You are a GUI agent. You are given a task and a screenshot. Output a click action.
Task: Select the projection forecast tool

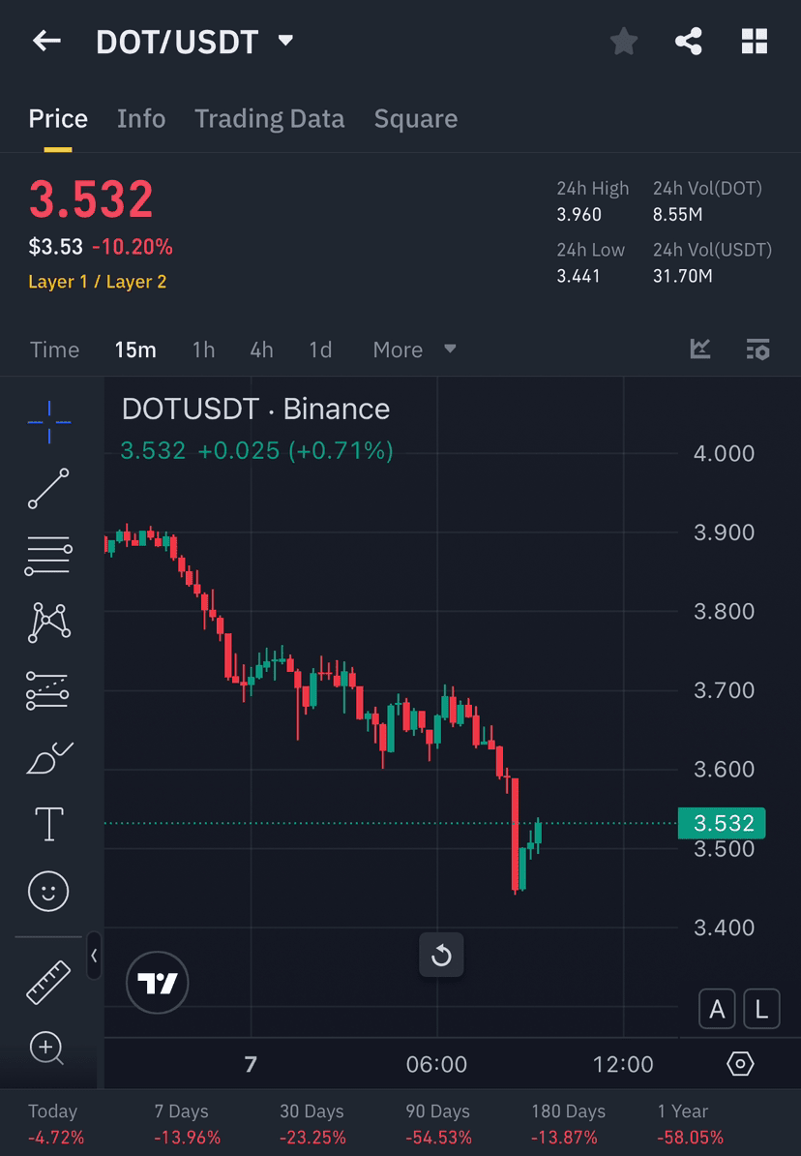48,691
